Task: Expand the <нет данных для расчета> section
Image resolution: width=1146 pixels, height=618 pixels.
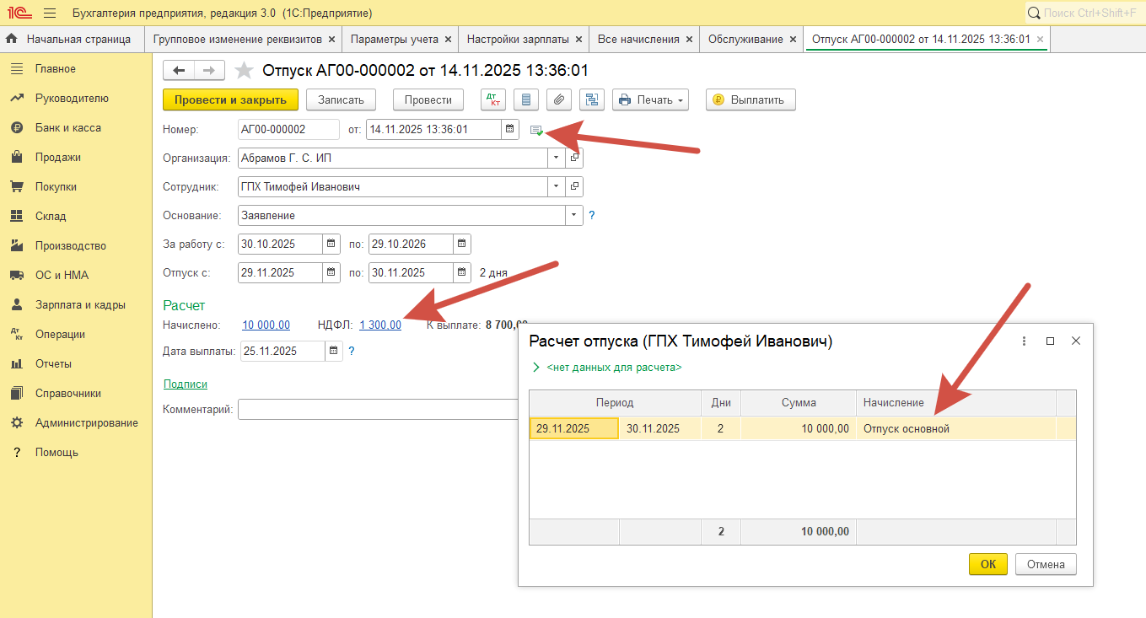Action: click(535, 368)
